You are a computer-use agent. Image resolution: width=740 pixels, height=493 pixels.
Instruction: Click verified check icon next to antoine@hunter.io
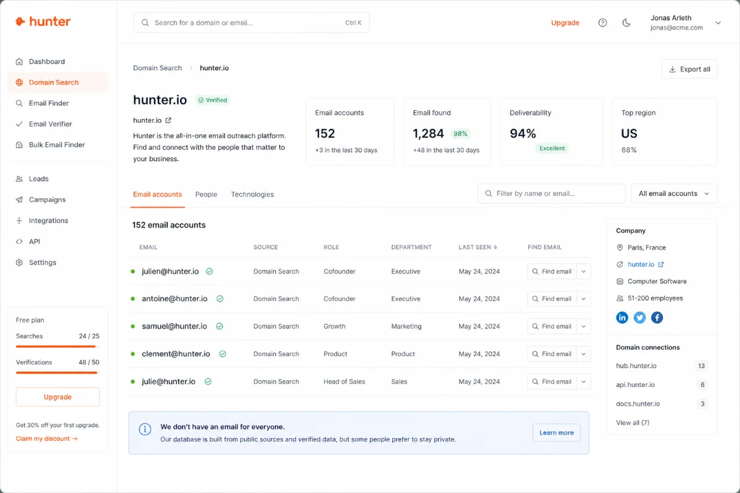click(220, 299)
